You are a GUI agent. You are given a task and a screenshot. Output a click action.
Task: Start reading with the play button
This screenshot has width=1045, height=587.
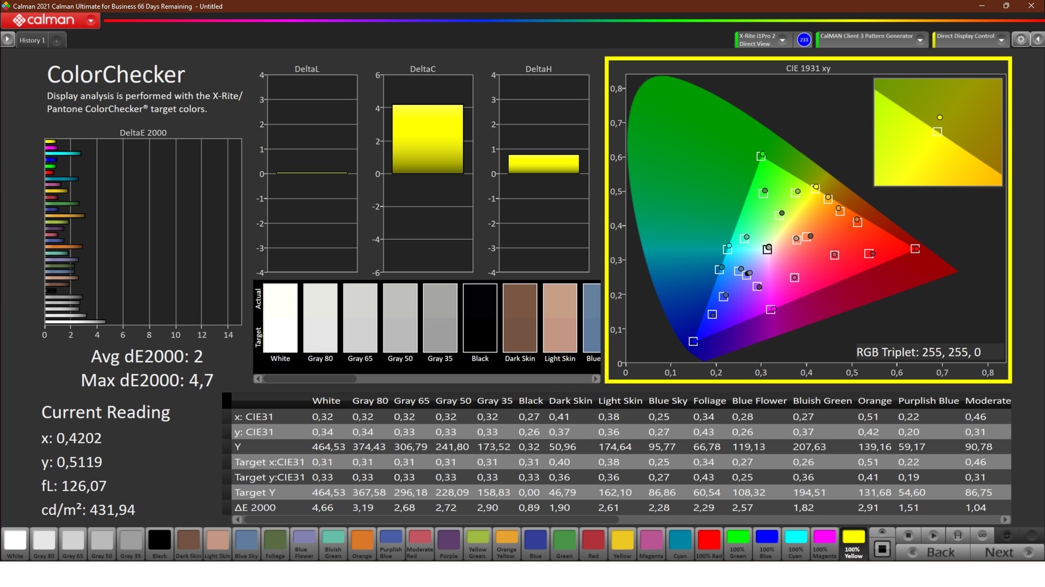click(x=933, y=535)
